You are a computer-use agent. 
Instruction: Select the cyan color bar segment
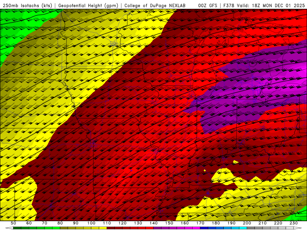tap(243, 228)
